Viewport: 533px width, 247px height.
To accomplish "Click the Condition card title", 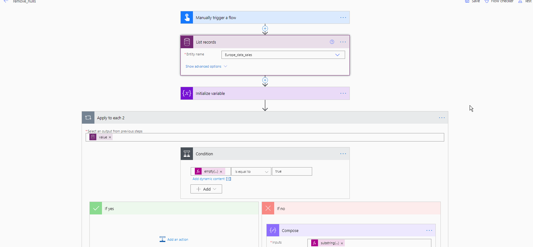I will tap(204, 154).
